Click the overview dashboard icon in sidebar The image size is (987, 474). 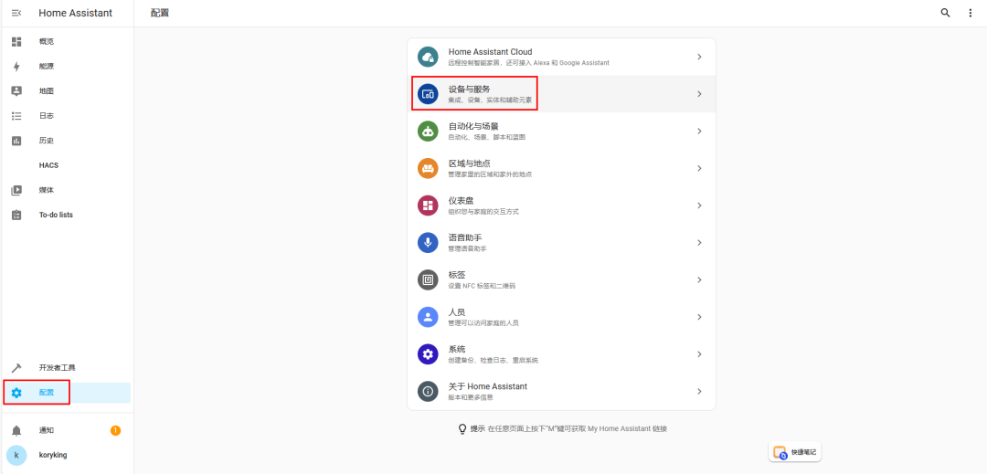pos(16,41)
